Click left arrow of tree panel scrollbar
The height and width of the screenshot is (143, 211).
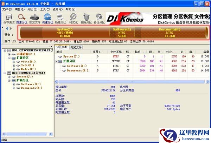(4, 134)
